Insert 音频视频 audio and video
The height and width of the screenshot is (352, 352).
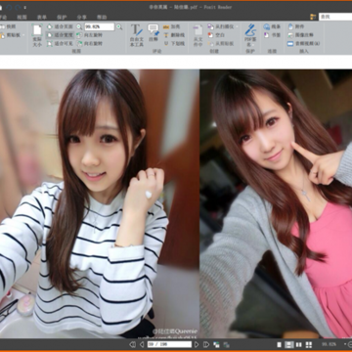click(303, 43)
